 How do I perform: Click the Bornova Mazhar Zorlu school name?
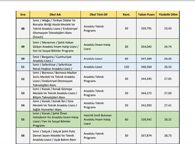click(55, 79)
